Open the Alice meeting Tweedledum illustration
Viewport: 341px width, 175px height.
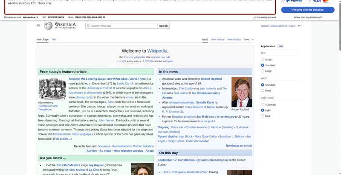pos(52,89)
